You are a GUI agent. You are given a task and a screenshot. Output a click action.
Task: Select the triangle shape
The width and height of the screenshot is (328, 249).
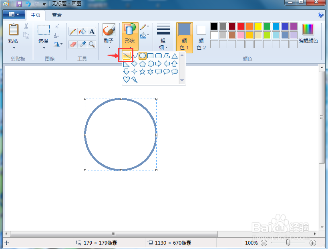pyautogui.click(x=175, y=56)
